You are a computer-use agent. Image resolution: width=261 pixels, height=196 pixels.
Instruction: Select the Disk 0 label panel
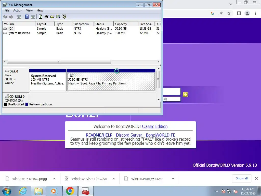click(16, 79)
